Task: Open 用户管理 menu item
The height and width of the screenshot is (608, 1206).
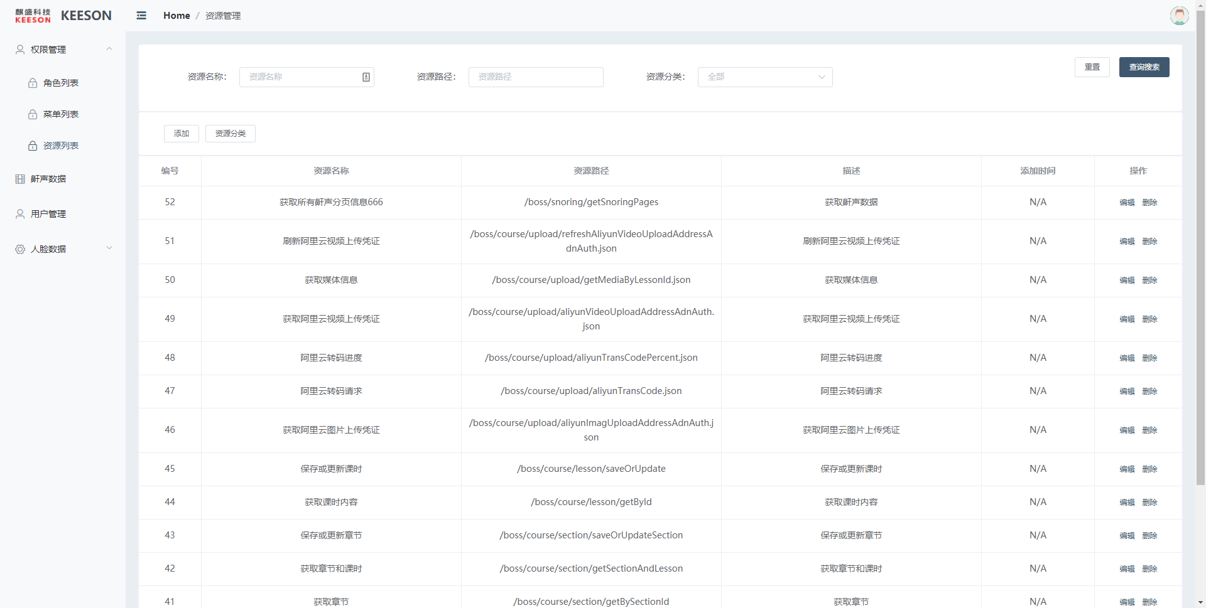Action: click(63, 214)
